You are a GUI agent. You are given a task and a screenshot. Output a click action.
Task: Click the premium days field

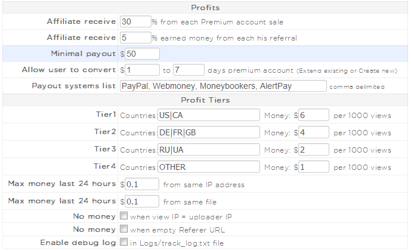pyautogui.click(x=188, y=70)
